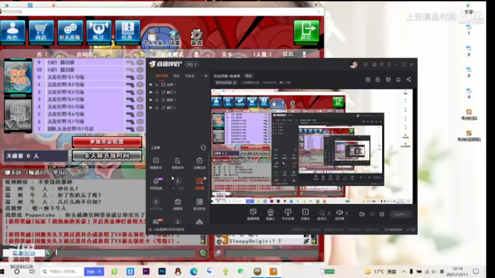
Task: Add 直播屏幕 screen source
Action: (x=253, y=214)
